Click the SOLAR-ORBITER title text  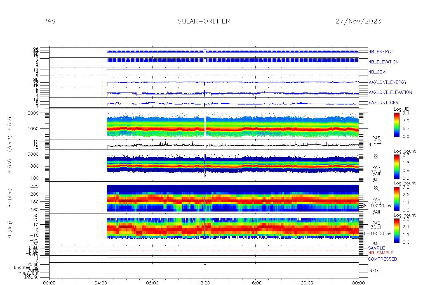[204, 21]
